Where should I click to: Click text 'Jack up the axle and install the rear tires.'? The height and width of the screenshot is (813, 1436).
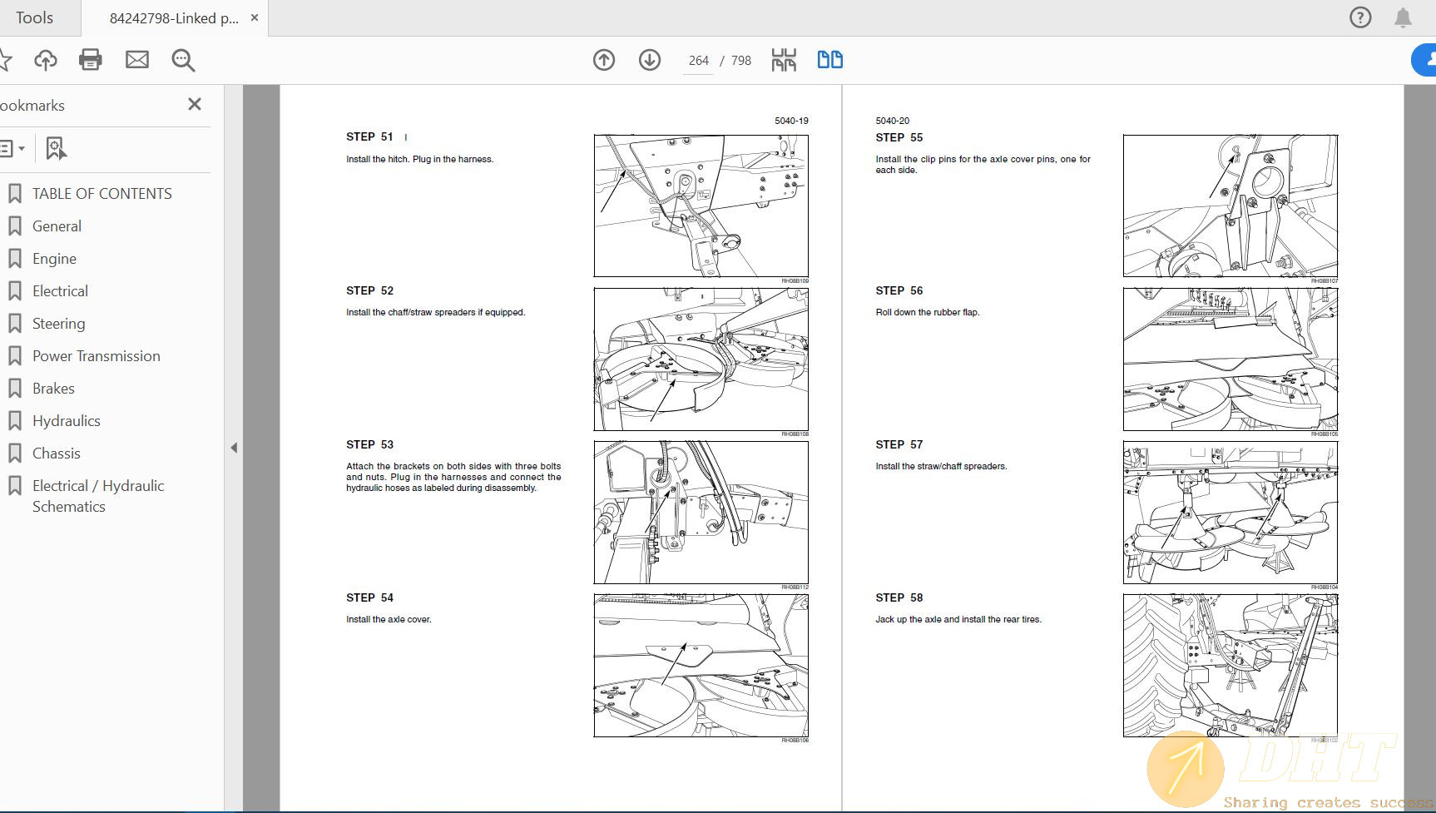958,619
